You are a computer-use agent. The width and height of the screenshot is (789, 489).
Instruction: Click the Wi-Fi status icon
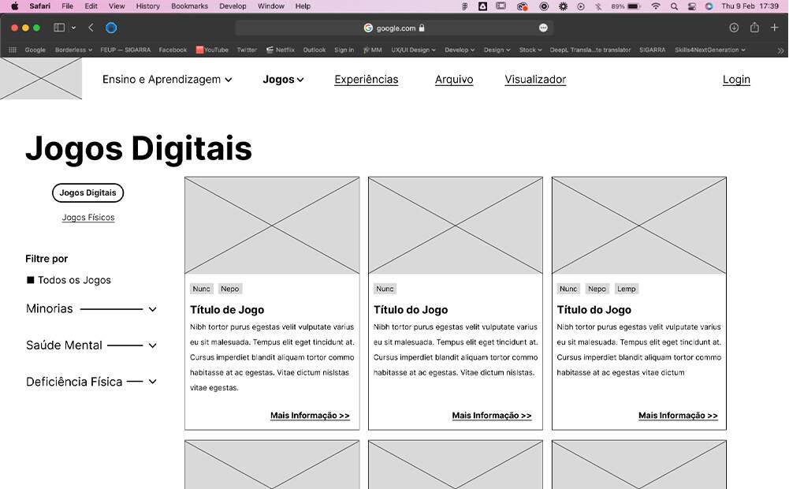(656, 6)
